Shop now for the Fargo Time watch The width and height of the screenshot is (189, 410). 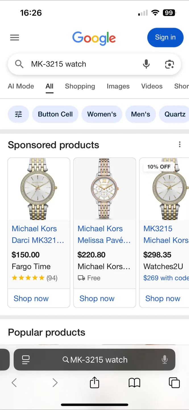[31, 298]
